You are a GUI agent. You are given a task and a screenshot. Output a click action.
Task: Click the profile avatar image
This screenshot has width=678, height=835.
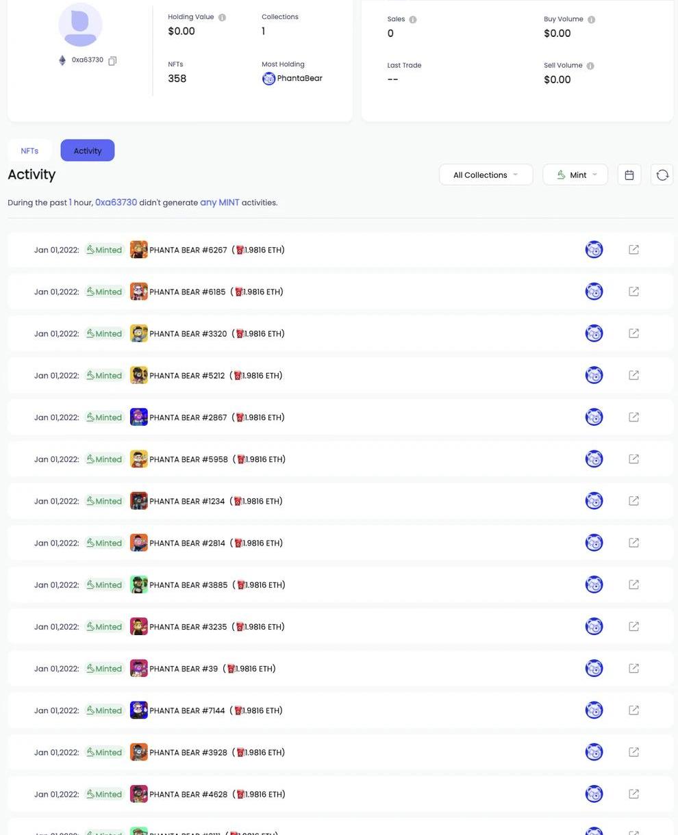80,25
